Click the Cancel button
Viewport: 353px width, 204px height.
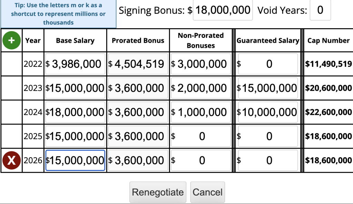[x=208, y=192]
